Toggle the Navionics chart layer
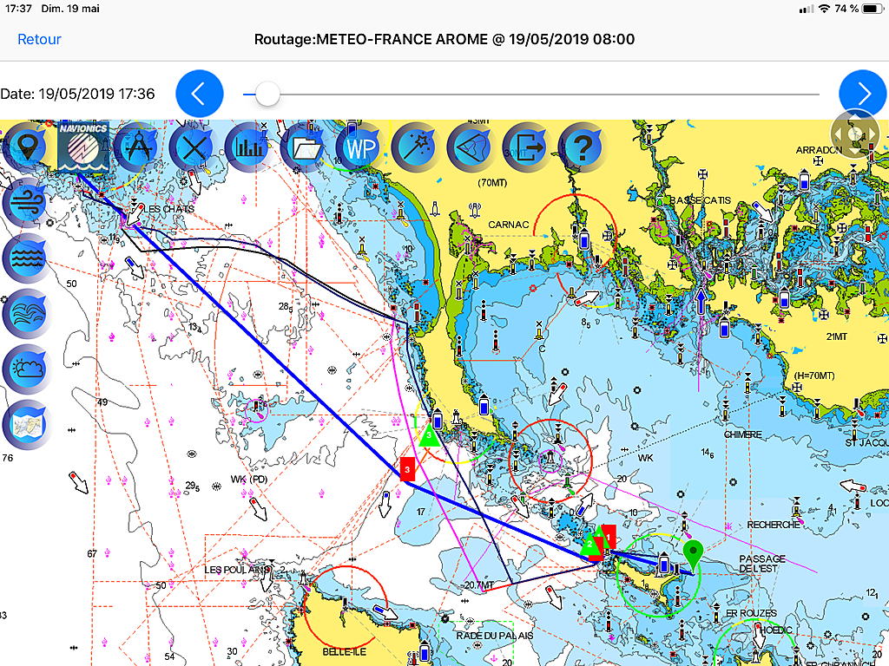The height and width of the screenshot is (666, 889). (82, 147)
